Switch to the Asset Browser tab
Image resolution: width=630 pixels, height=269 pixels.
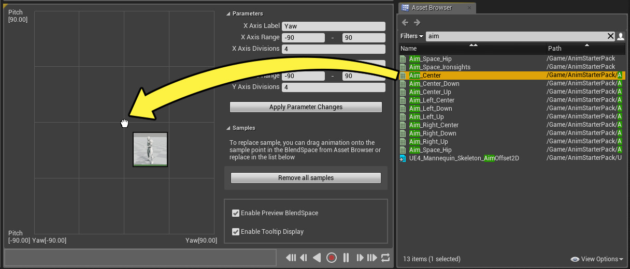[432, 8]
